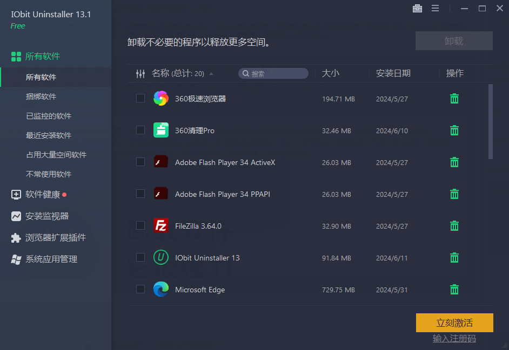Open the hamburger options menu
Viewport: 509px width, 350px height.
click(435, 9)
